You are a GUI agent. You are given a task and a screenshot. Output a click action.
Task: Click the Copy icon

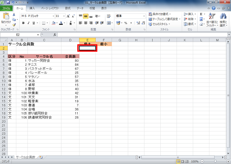tap(14, 19)
